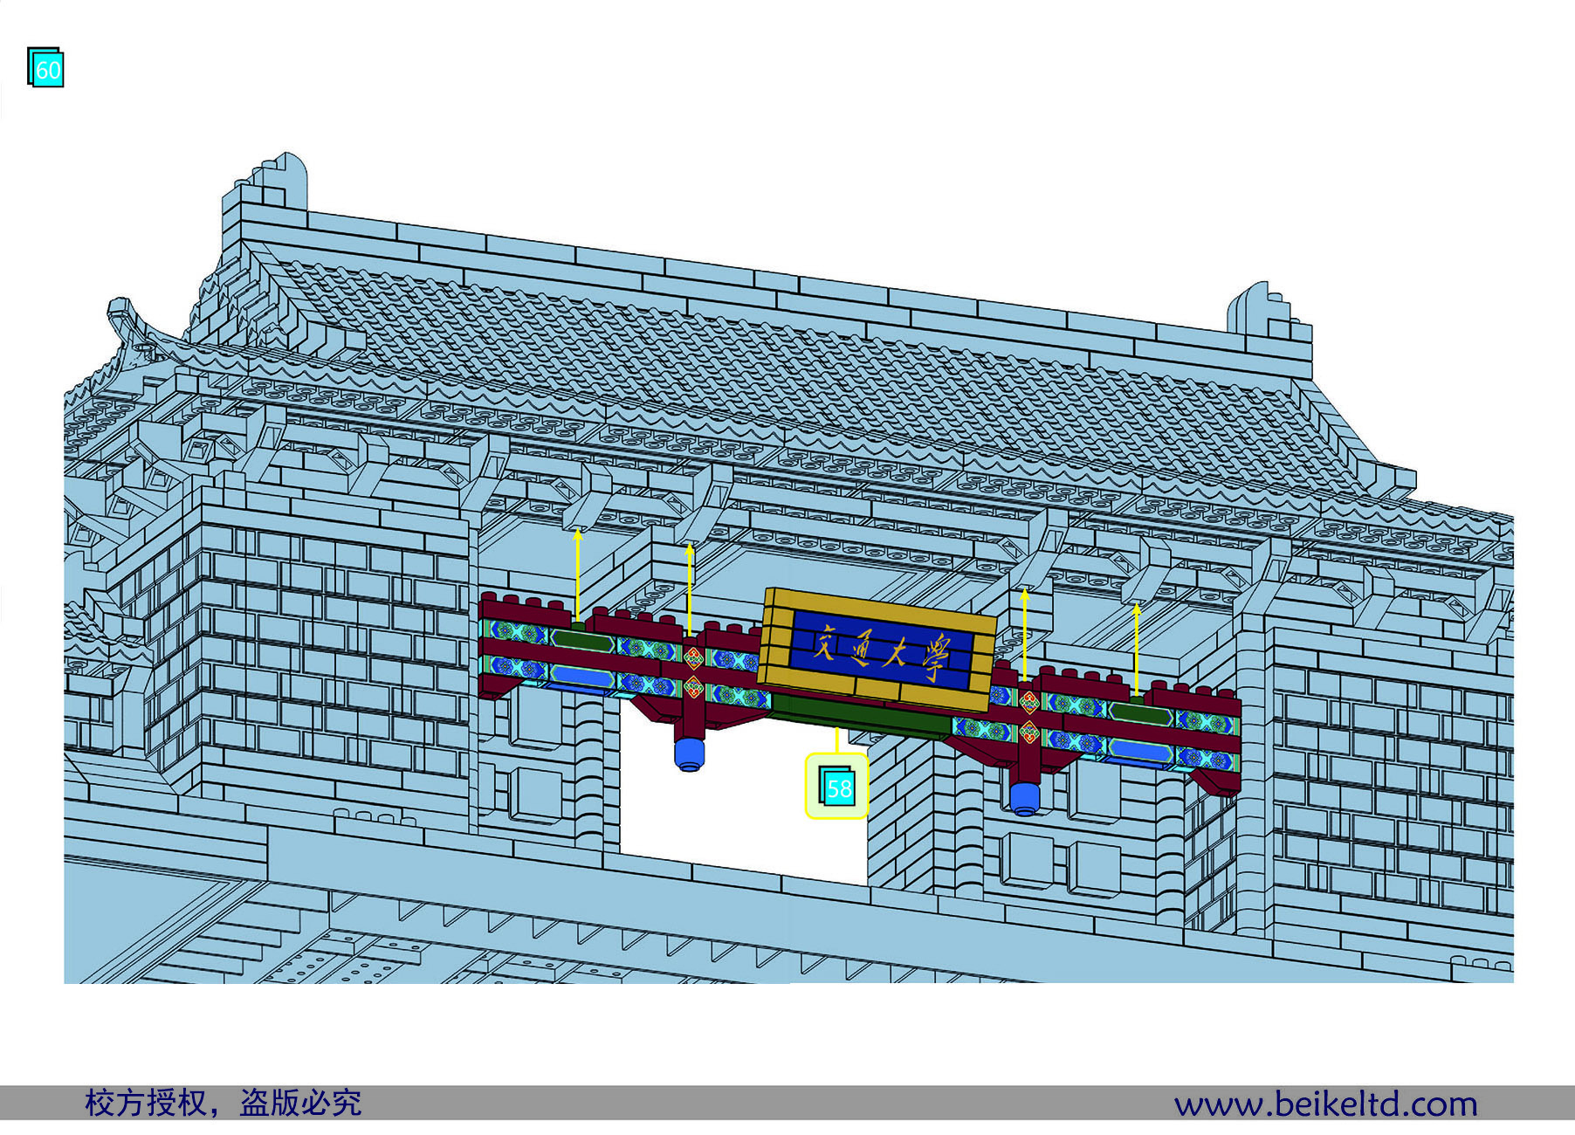Screen dimensions: 1575x1135
Task: Click the 交通大学 plaque sign
Action: tap(877, 650)
